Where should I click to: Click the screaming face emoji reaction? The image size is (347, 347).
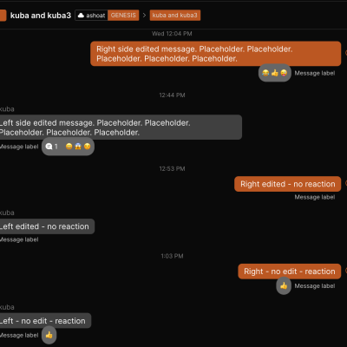point(78,147)
